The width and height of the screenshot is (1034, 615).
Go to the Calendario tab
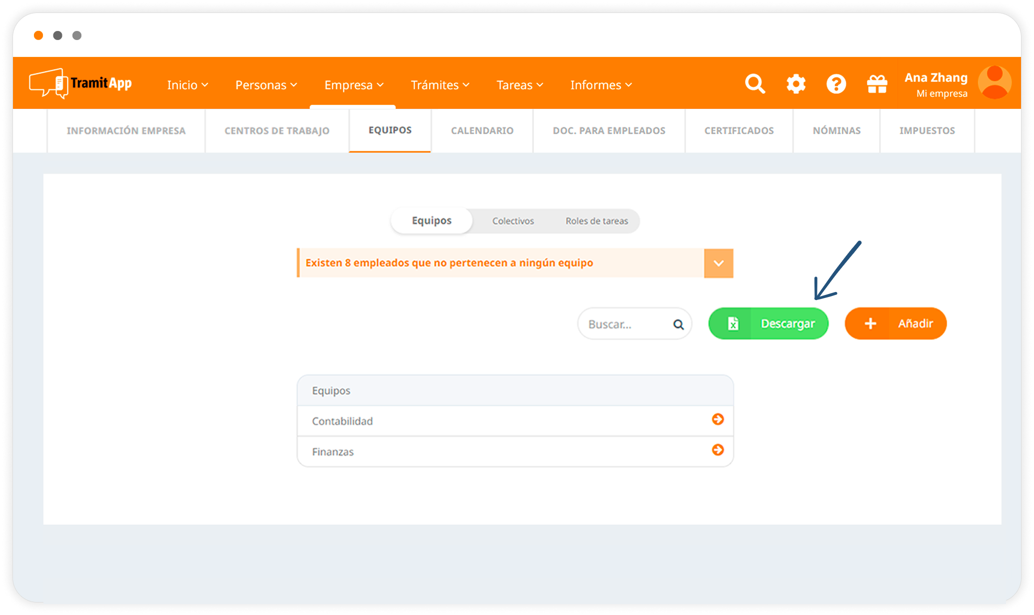click(x=482, y=131)
